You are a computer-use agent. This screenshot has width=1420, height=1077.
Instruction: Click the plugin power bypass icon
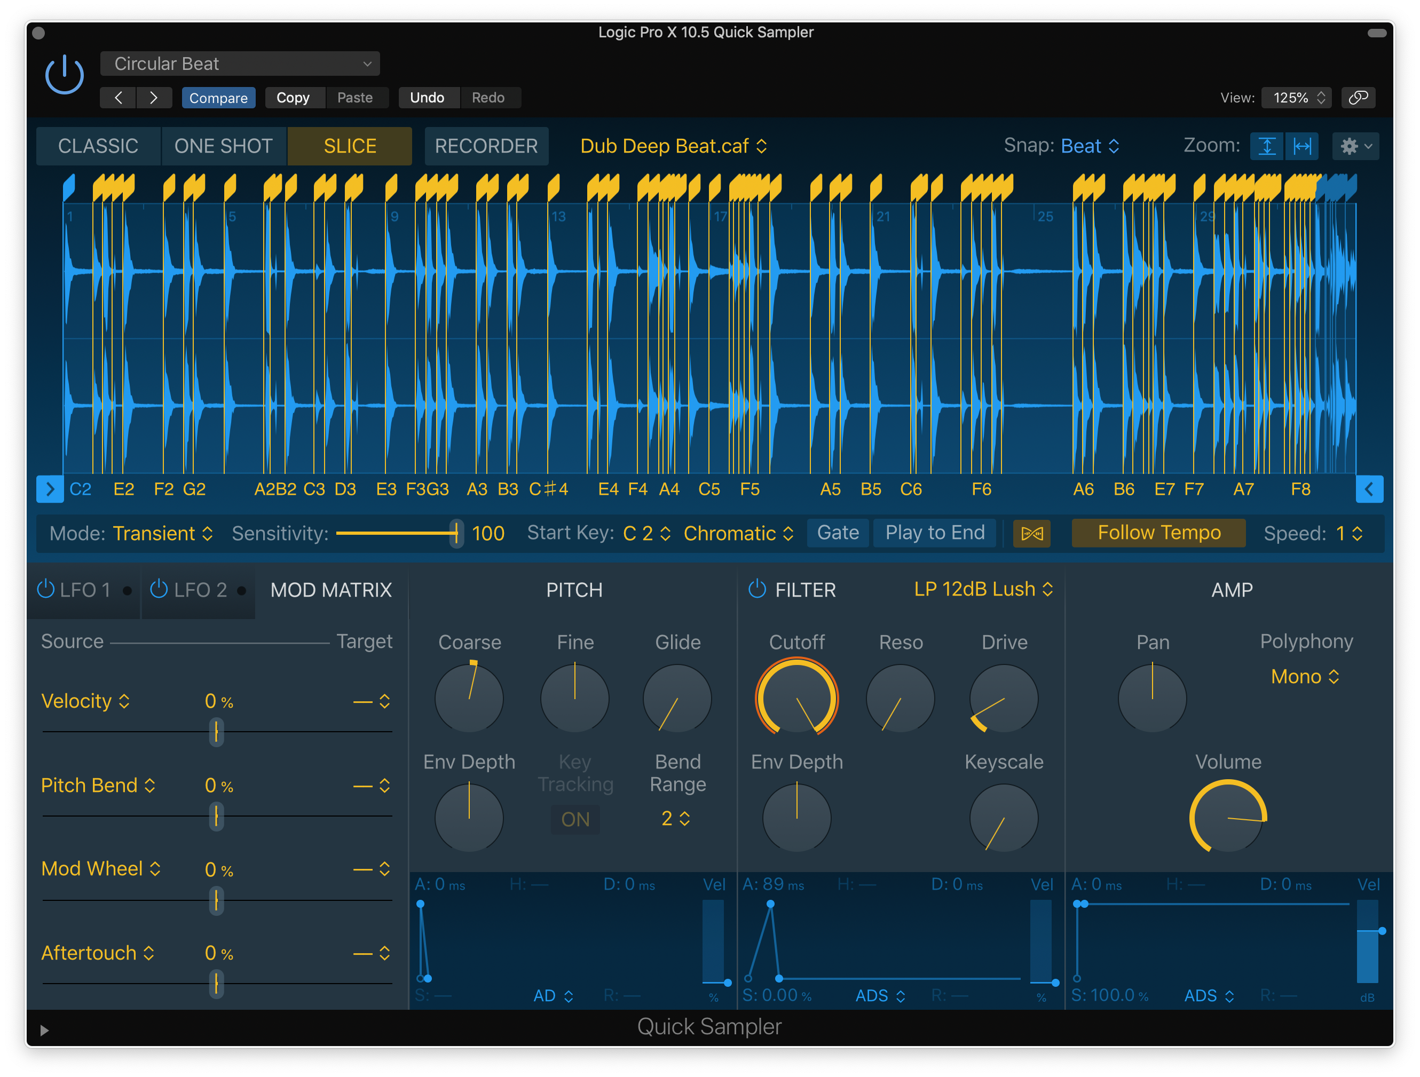click(64, 76)
